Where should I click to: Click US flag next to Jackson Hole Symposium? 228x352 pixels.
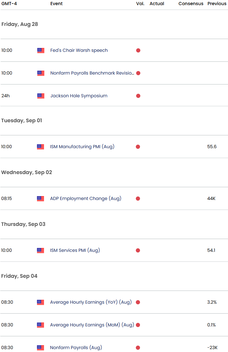point(41,96)
